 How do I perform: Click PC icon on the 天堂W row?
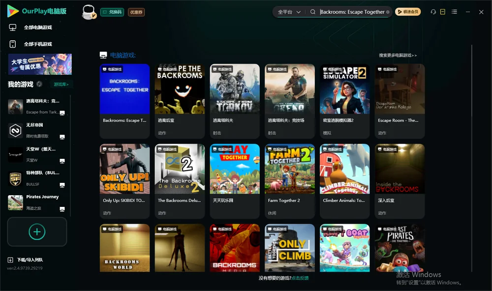(62, 161)
